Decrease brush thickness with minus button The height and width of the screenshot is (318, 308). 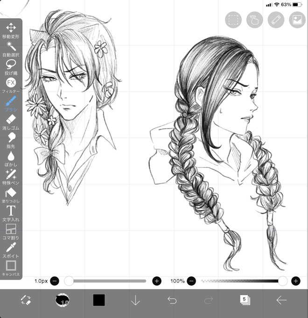click(55, 281)
